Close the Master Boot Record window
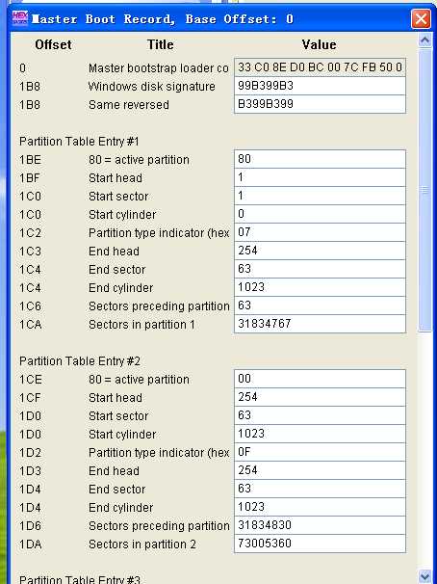 pos(421,18)
